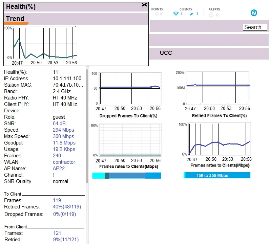The height and width of the screenshot is (246, 270).
Task: Open the AP22 access point link
Action: [x=59, y=169]
